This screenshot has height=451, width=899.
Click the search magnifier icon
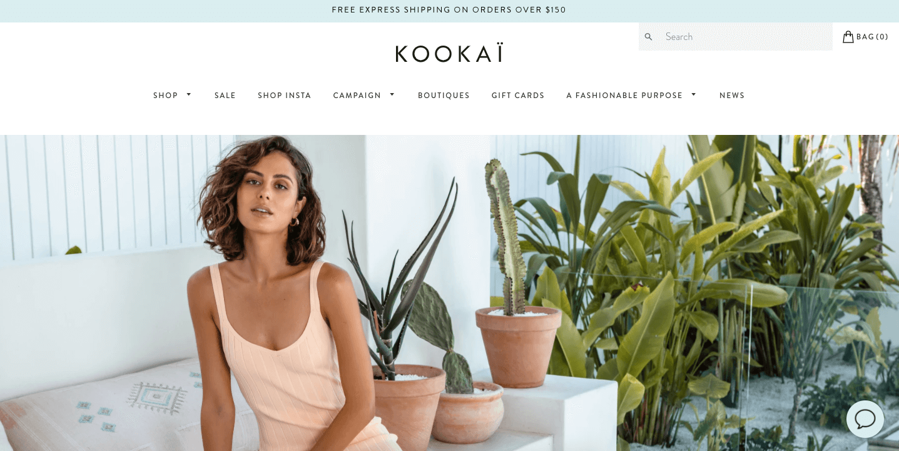[648, 37]
